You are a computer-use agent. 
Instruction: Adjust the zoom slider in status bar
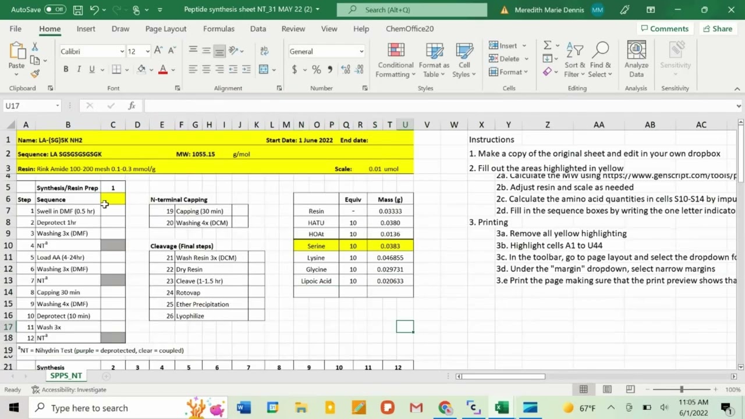coord(682,389)
